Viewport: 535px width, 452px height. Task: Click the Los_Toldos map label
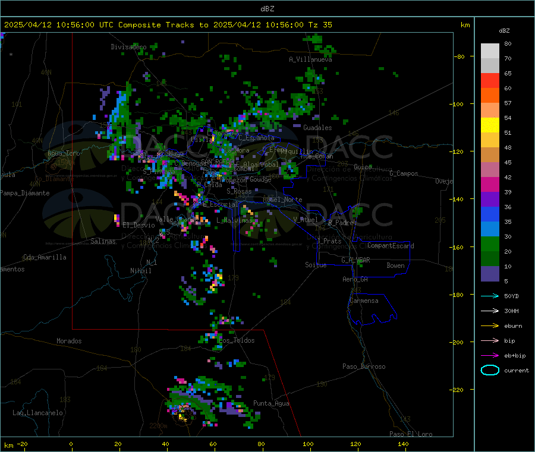(237, 340)
